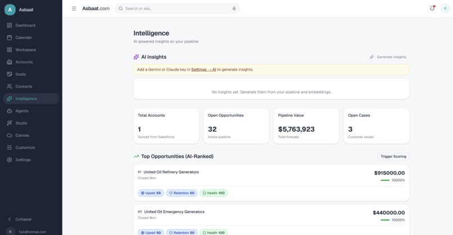The width and height of the screenshot is (453, 235).
Task: Click the Asbaat.com header title
Action: click(x=96, y=8)
